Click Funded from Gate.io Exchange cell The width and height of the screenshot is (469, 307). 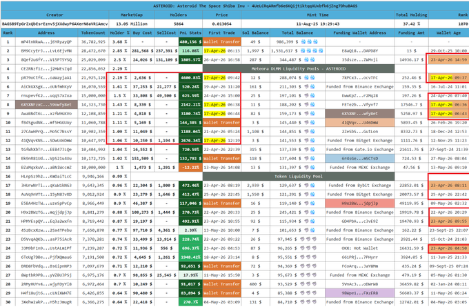(x=360, y=150)
